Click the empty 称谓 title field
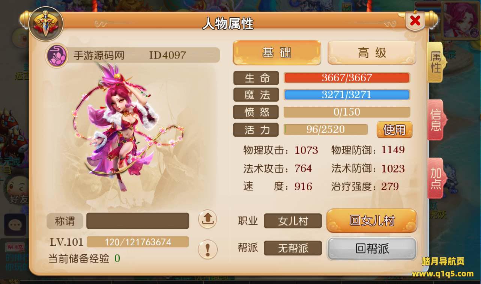 [x=138, y=221]
